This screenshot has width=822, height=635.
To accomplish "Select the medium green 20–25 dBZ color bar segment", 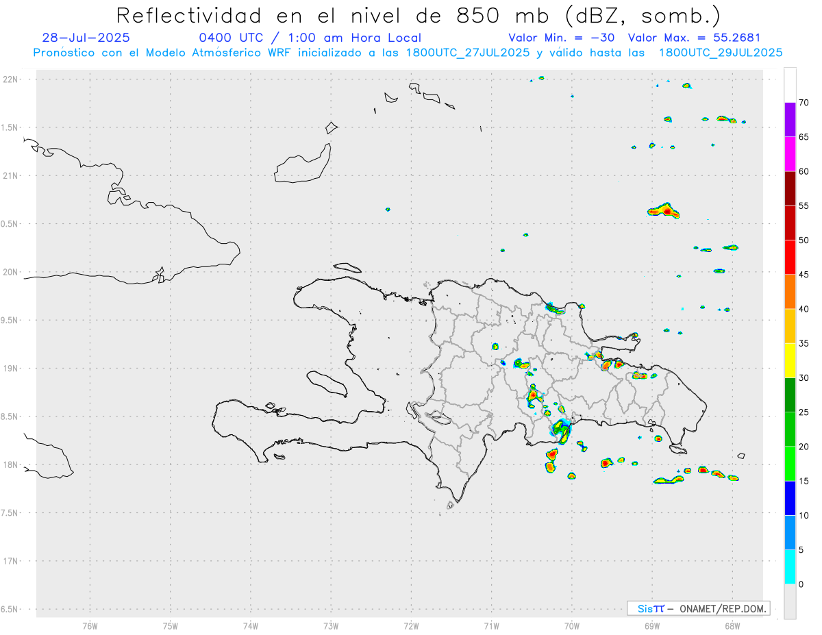I will click(790, 429).
